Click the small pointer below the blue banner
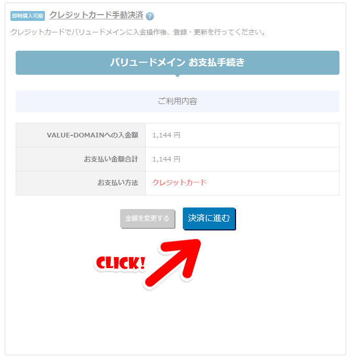Viewport: 352px width, 358px height. 178,76
